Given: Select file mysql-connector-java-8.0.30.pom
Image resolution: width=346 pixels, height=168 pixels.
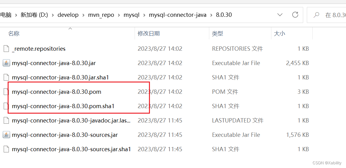Looking at the screenshot, I should pyautogui.click(x=57, y=92).
